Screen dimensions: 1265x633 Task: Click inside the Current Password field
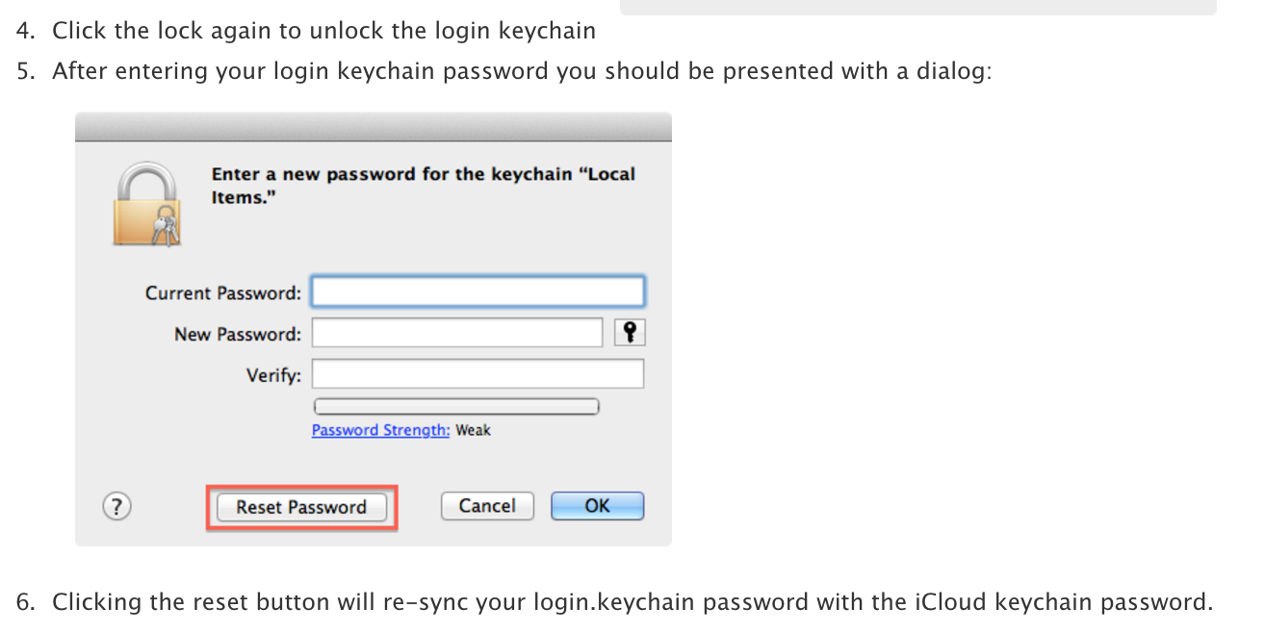point(478,291)
